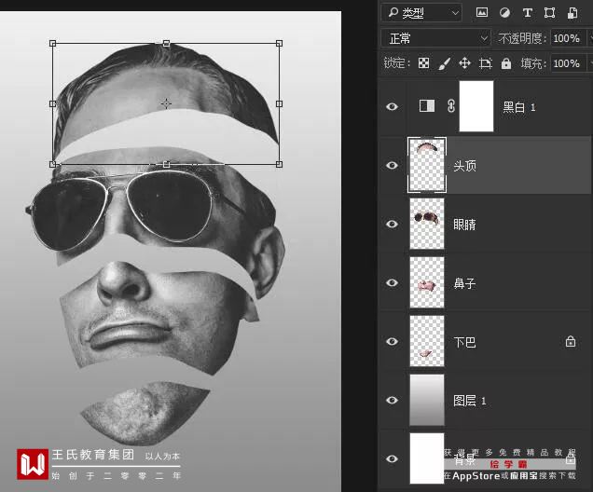Viewport: 593px width, 492px height.
Task: Toggle visibility of the 眼睛 layer
Action: tap(392, 224)
